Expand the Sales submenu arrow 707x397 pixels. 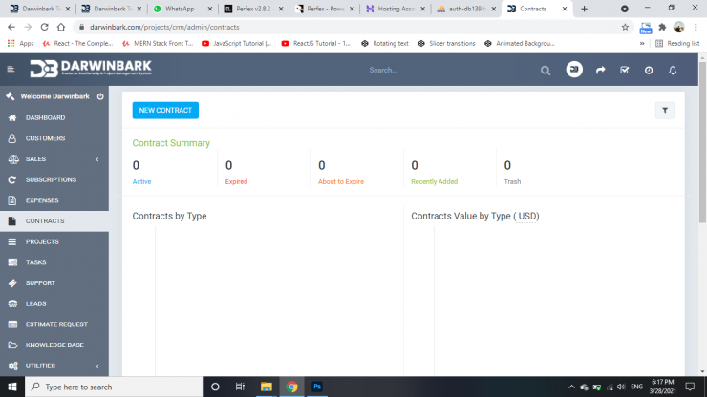[x=97, y=159]
